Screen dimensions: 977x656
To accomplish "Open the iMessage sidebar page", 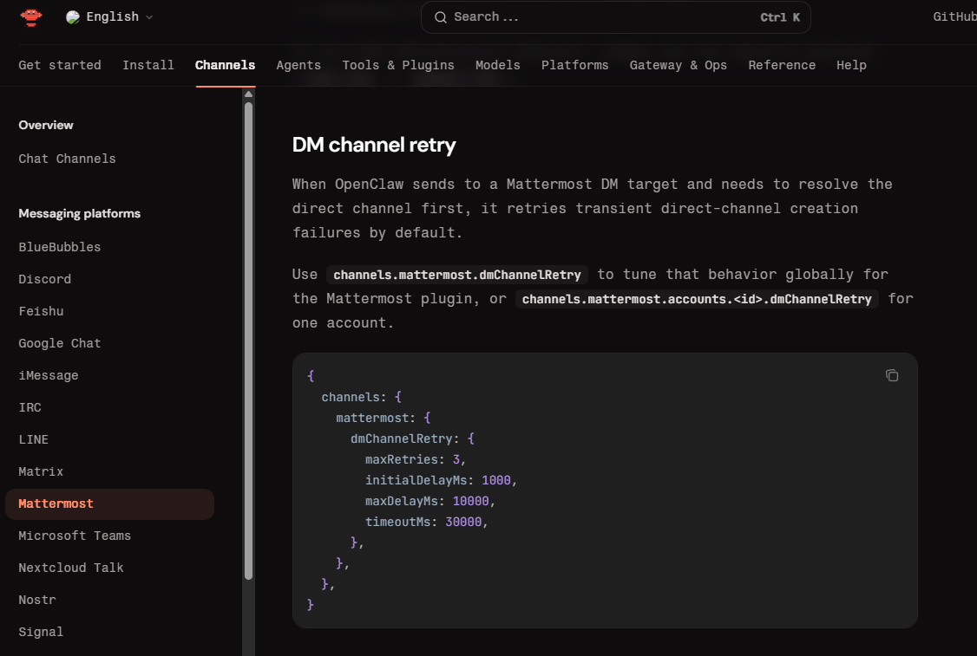I will 49,375.
